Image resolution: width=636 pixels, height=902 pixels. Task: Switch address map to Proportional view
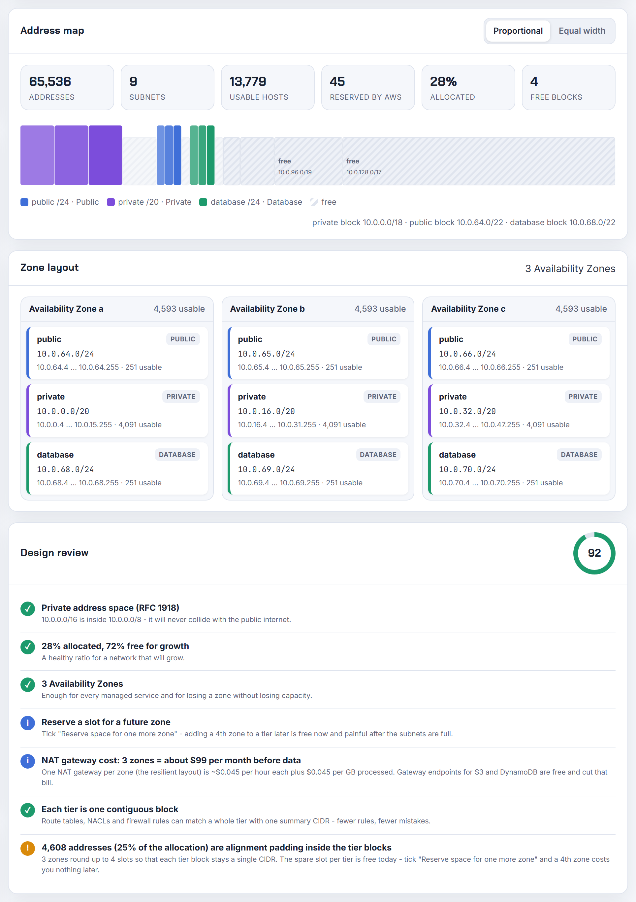pos(518,31)
